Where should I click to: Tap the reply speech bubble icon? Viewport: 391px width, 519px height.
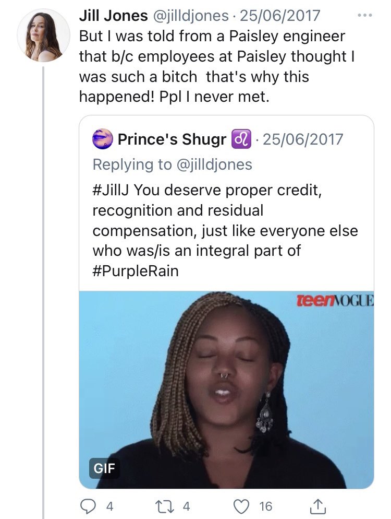88,506
